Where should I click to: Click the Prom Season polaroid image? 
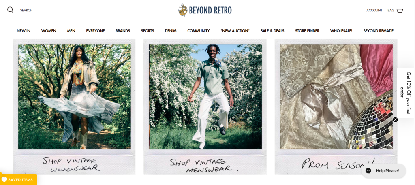click(336, 96)
